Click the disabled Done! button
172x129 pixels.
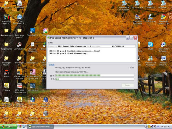(x=128, y=85)
